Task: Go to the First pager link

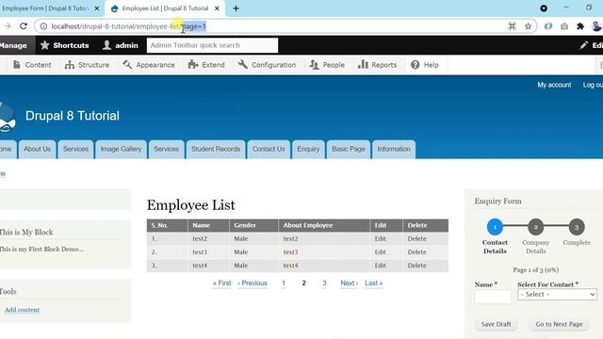Action: coord(222,283)
